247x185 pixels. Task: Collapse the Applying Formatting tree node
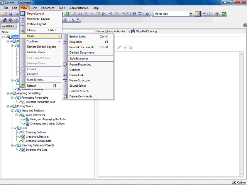click(x=8, y=93)
